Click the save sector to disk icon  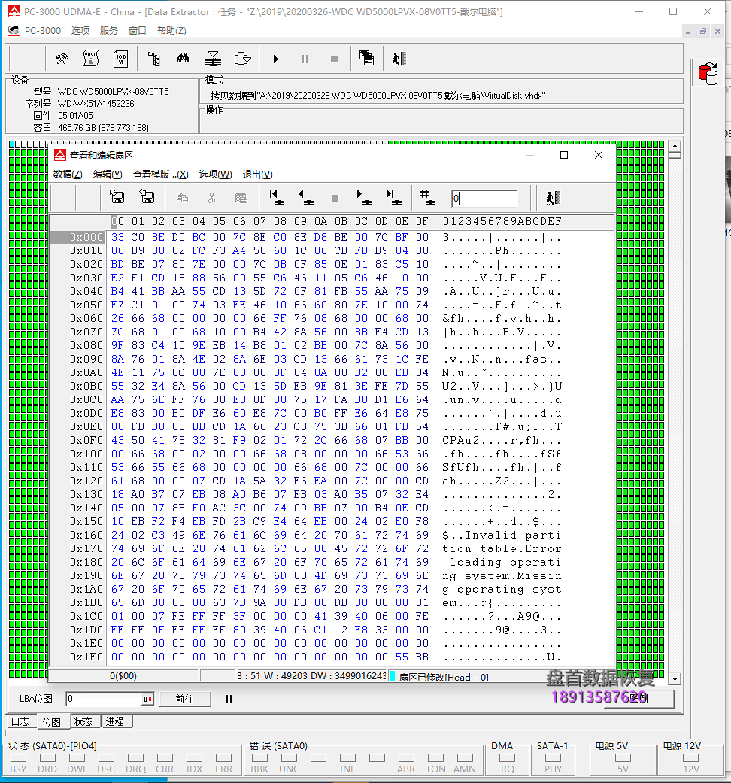tap(117, 197)
